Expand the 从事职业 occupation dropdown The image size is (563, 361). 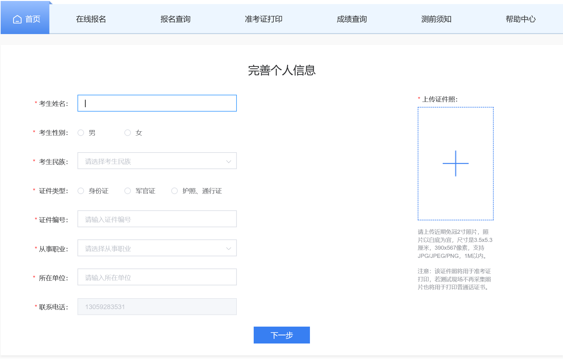pos(153,248)
